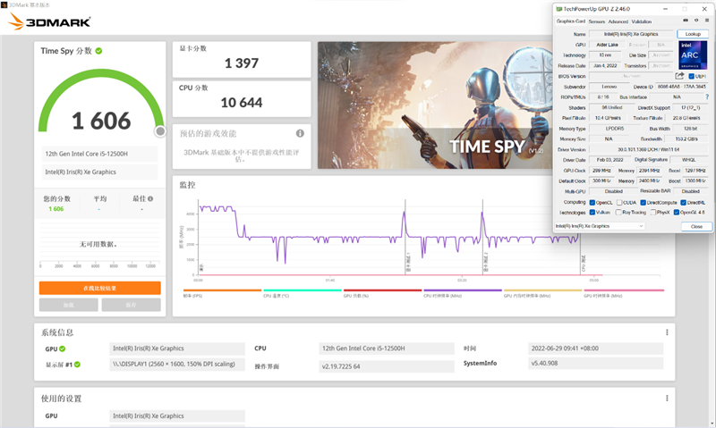The height and width of the screenshot is (428, 716).
Task: Click the 10 644 CPU score value
Action: click(x=242, y=103)
